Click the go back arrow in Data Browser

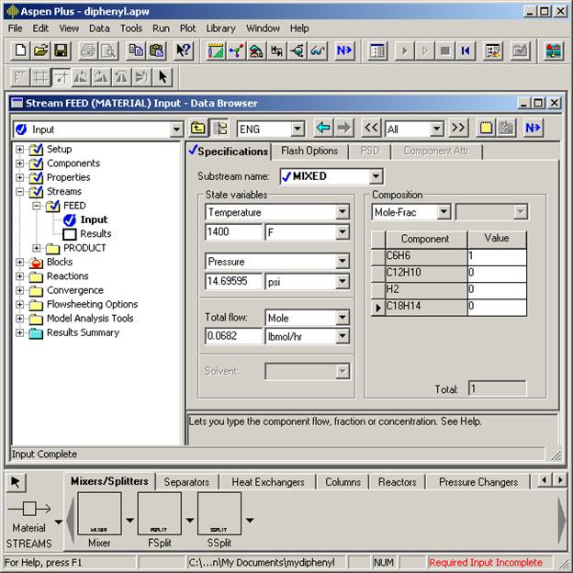click(323, 129)
